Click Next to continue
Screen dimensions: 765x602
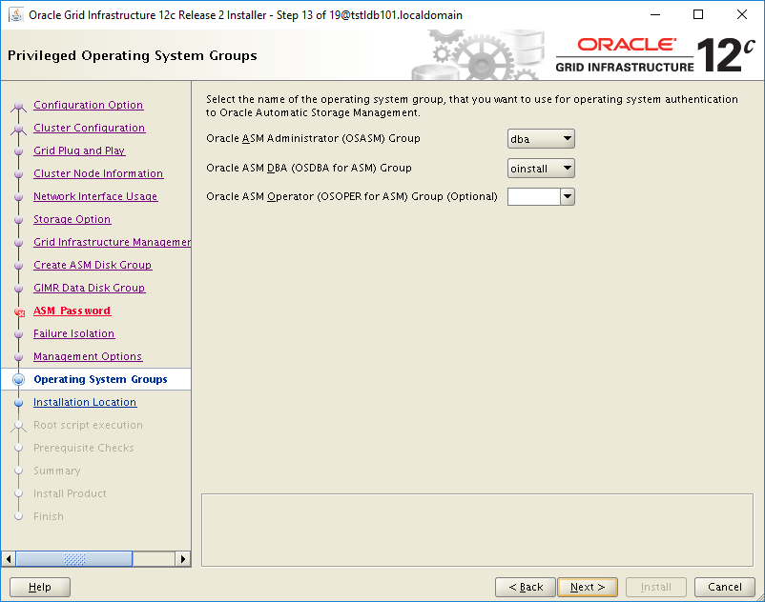coord(588,587)
